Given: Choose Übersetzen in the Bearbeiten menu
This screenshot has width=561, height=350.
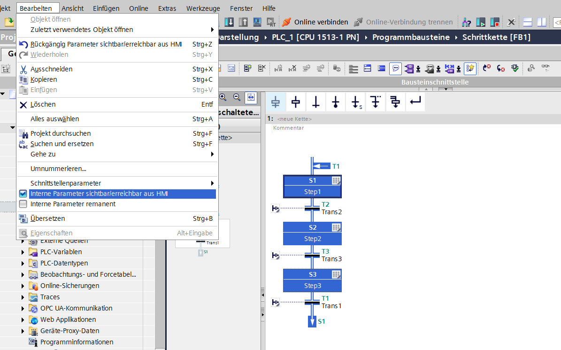Looking at the screenshot, I should (x=48, y=218).
